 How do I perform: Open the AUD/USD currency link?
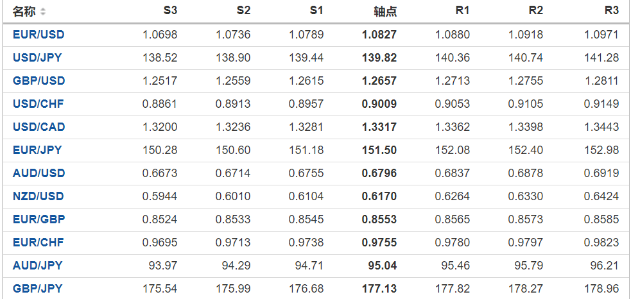point(39,173)
